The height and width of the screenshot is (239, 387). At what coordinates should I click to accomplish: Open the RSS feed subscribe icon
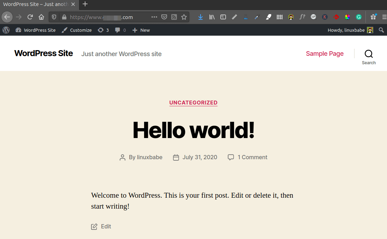point(174,17)
